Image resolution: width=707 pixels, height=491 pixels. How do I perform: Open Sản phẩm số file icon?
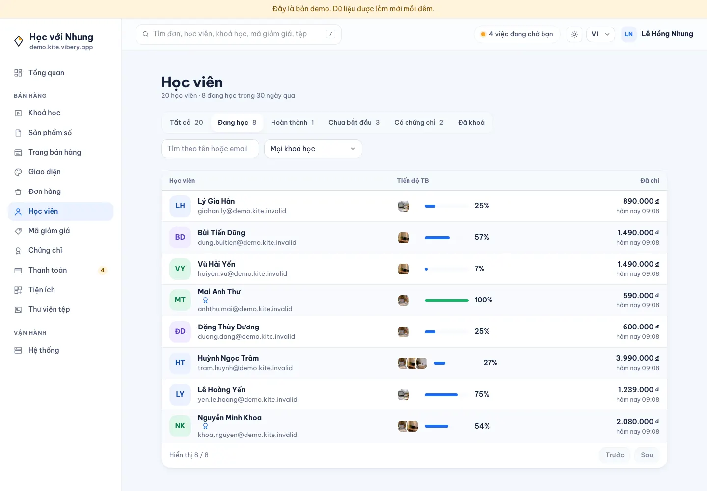(x=18, y=133)
